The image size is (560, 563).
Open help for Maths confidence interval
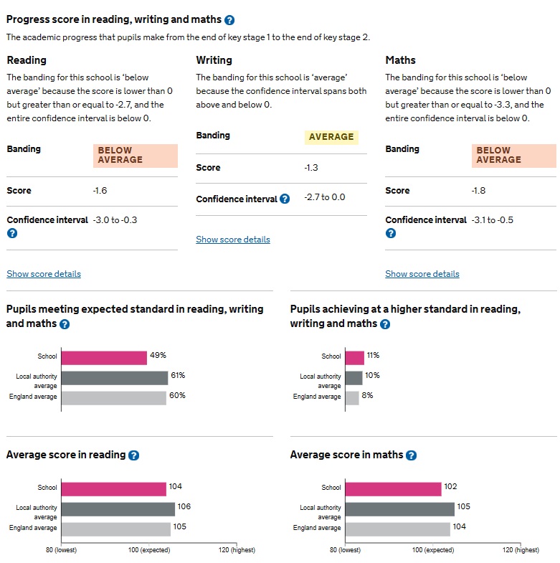[391, 233]
